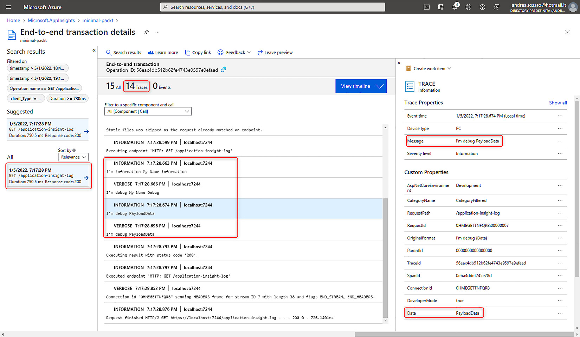
Task: Click the timestamp > 5/1/2022 filter pill
Action: pyautogui.click(x=37, y=68)
